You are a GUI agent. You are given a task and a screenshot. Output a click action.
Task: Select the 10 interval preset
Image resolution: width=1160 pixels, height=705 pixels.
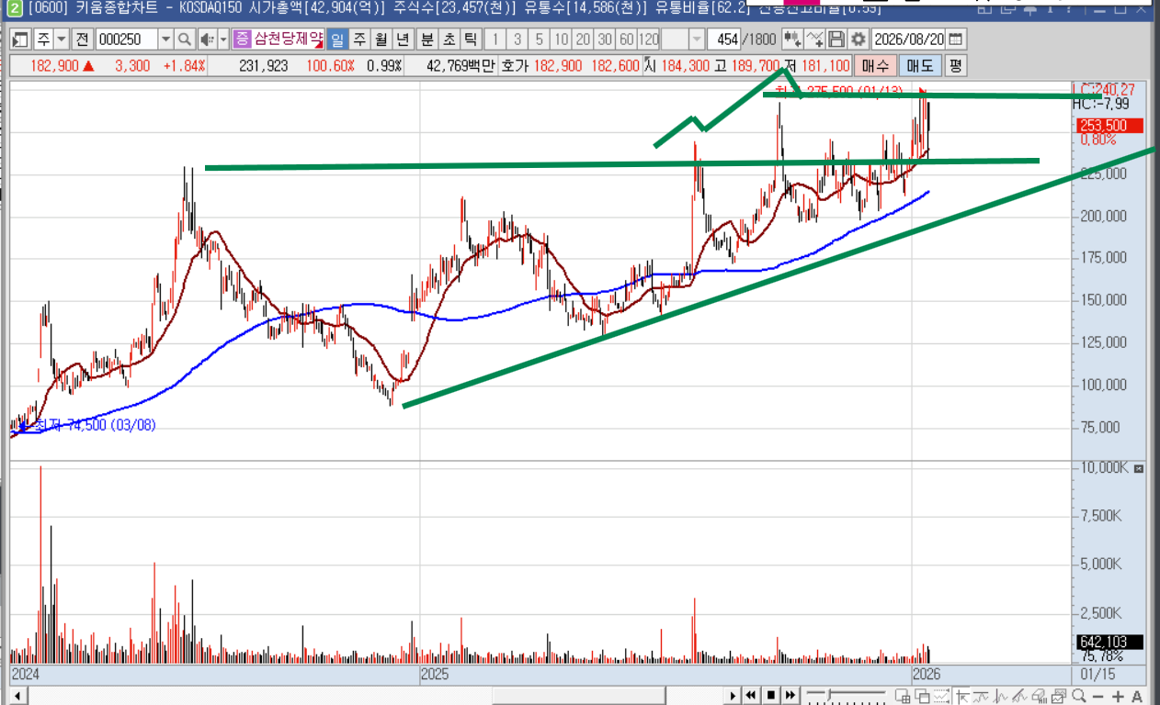[561, 39]
